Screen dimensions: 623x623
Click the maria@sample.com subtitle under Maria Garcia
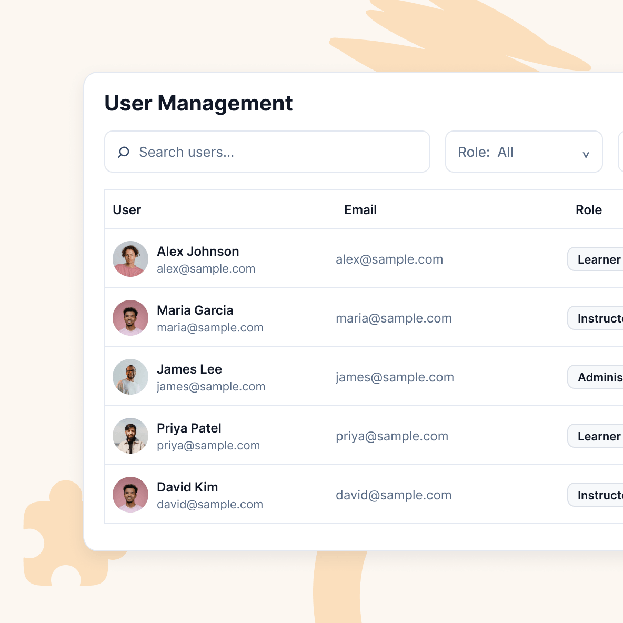[x=210, y=328]
